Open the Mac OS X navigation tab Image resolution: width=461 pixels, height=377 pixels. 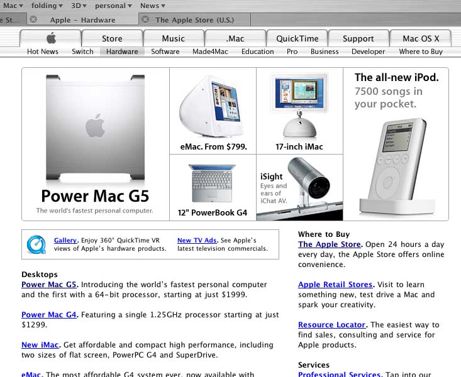421,38
